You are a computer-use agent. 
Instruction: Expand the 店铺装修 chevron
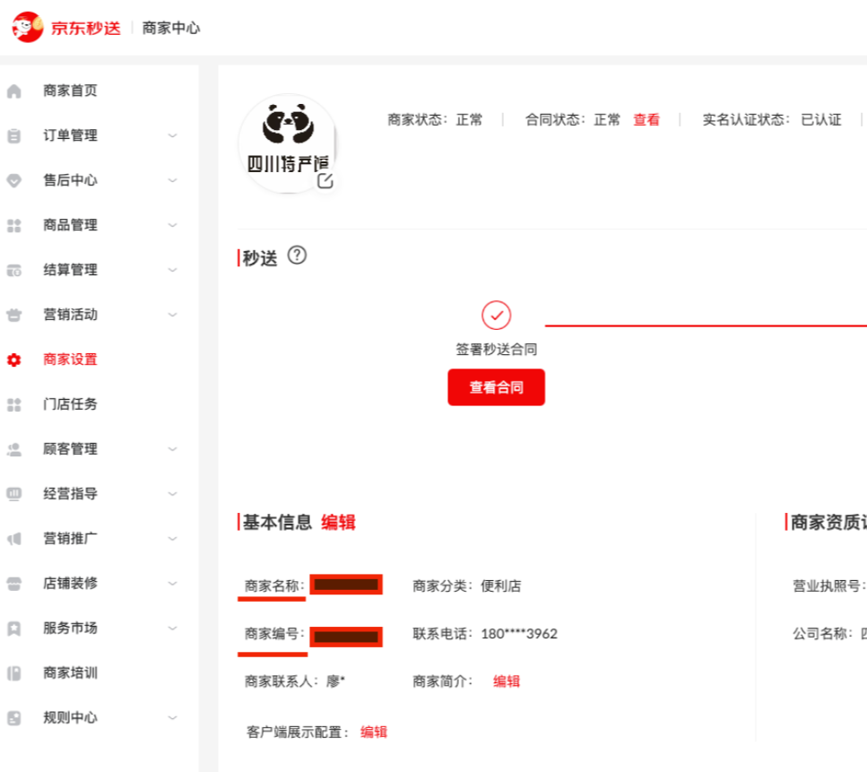(172, 584)
